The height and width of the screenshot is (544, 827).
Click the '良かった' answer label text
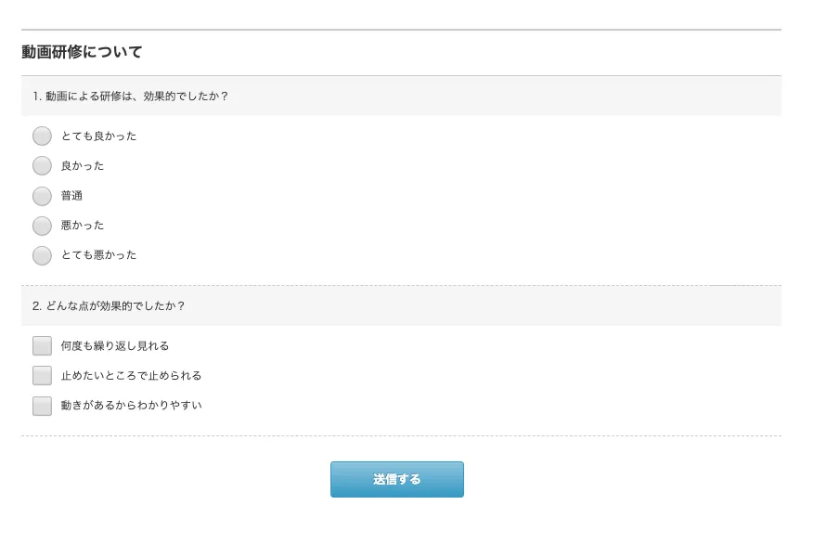click(x=83, y=166)
